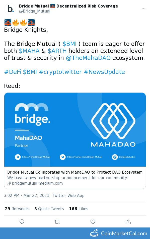Open the MahaDAO partner banner image
The height and width of the screenshot is (239, 150).
75,130
